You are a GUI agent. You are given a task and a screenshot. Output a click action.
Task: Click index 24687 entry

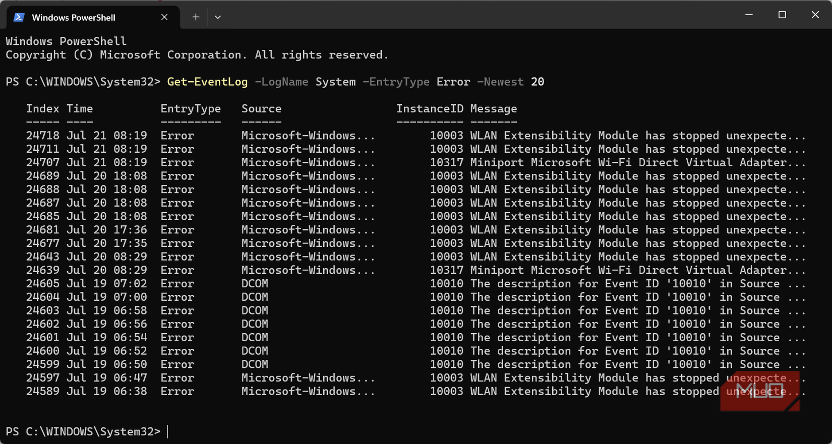[416, 203]
